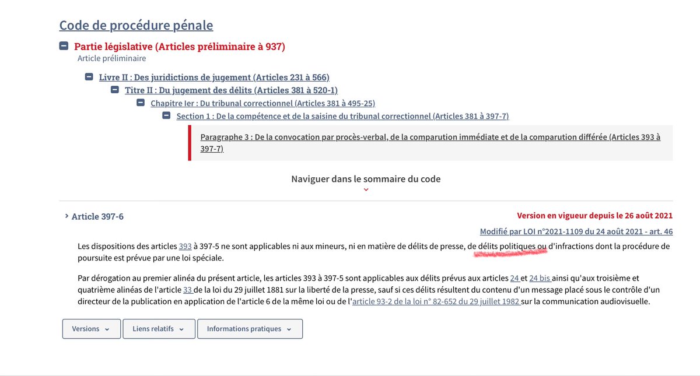Collapse "Section 1" using its minus icon
Image resolution: width=700 pixels, height=376 pixels.
point(167,115)
